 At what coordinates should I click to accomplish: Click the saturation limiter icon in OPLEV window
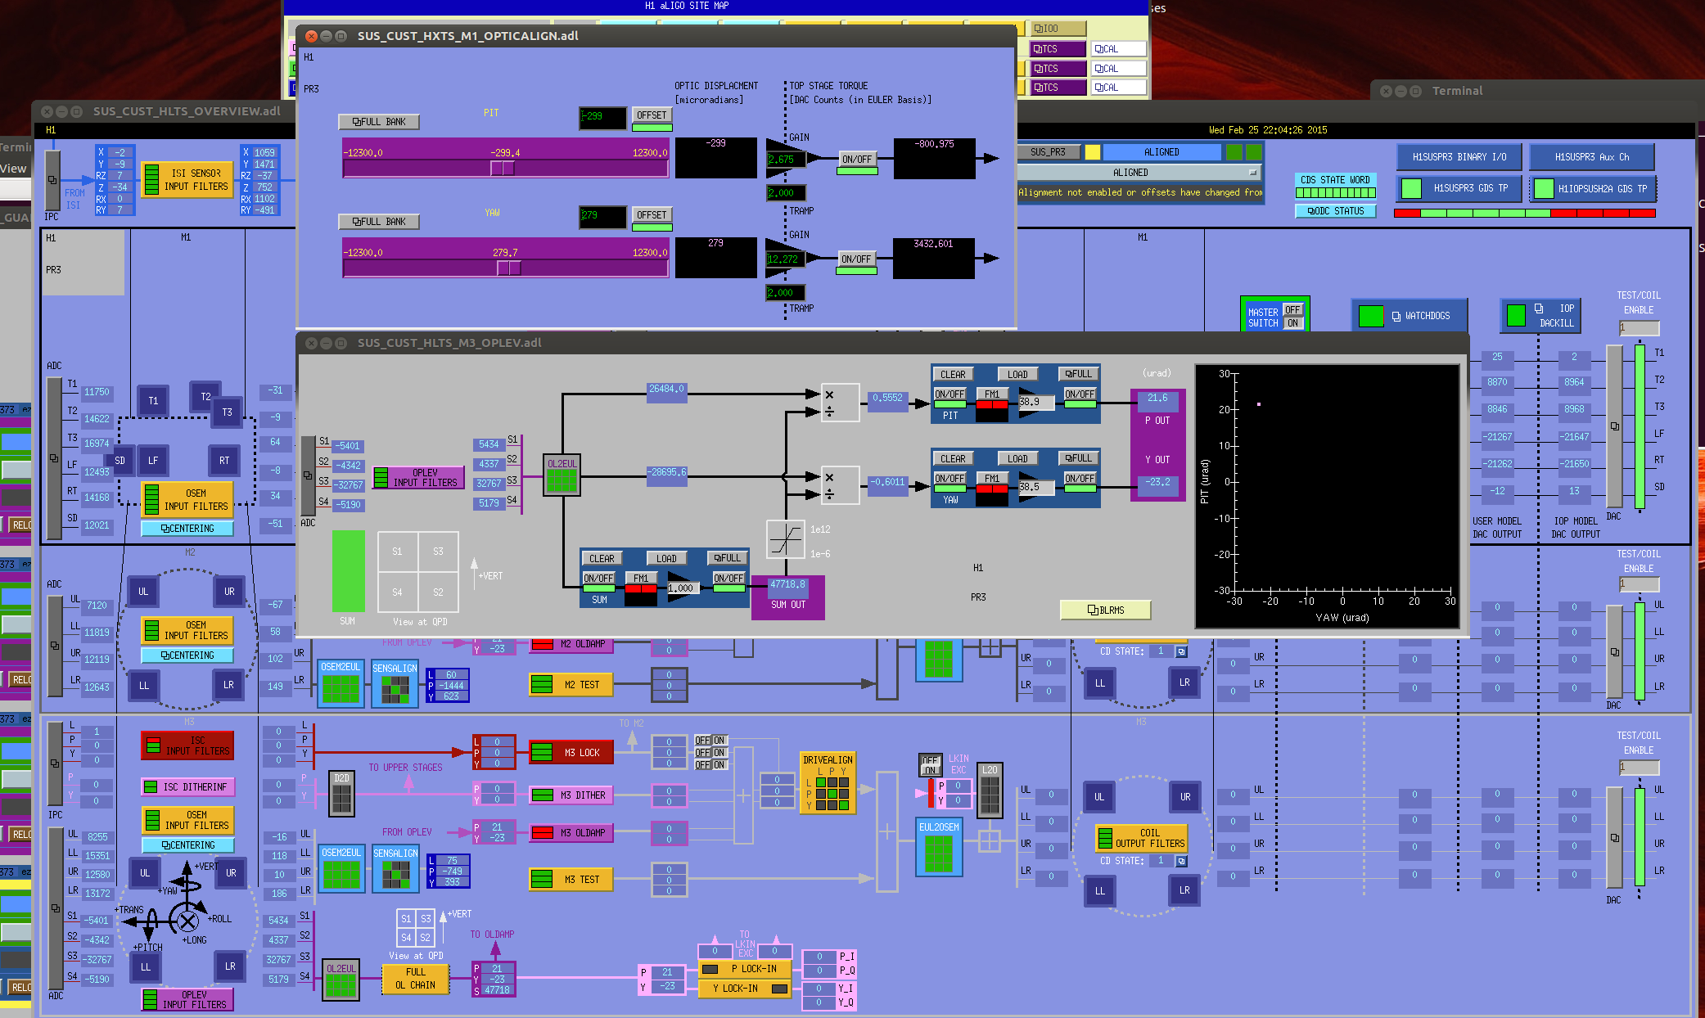pos(785,540)
